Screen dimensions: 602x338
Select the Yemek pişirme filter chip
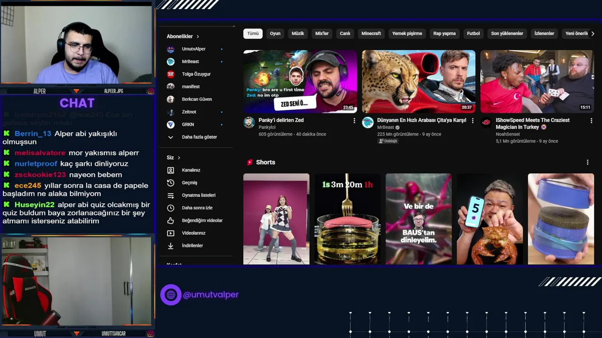coord(407,33)
